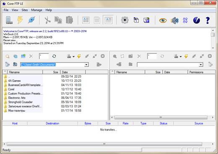Click the Templates T icon
This screenshot has width=218, height=154.
(x=146, y=20)
